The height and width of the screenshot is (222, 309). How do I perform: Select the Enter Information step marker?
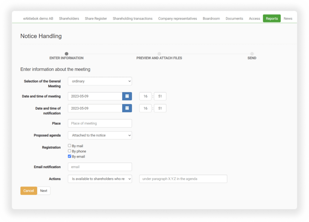pyautogui.click(x=66, y=54)
